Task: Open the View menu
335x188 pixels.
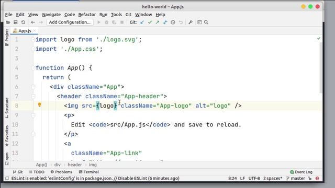Action: pos(33,15)
